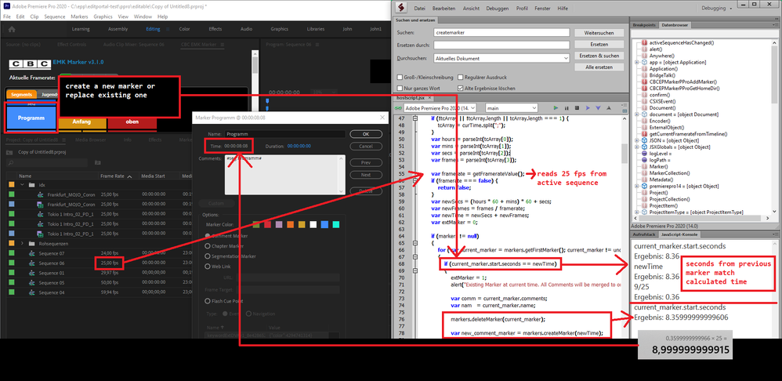The image size is (782, 381).
Task: Click the activeSequenceHasChanged() function icon
Action: click(645, 43)
